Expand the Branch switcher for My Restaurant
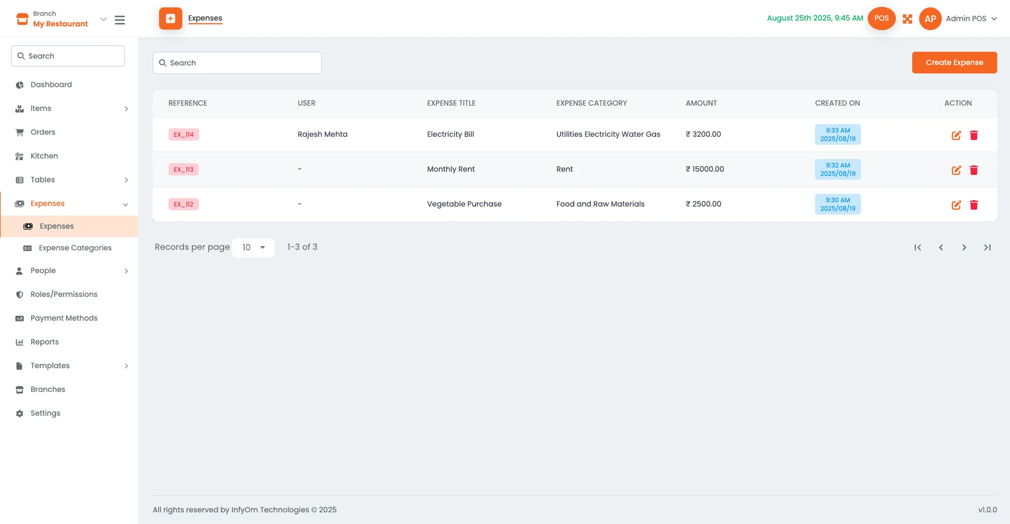This screenshot has height=524, width=1010. pyautogui.click(x=103, y=18)
